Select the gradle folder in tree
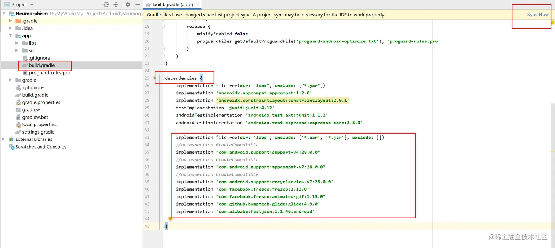Viewport: 555px width, 248px height. (29, 80)
